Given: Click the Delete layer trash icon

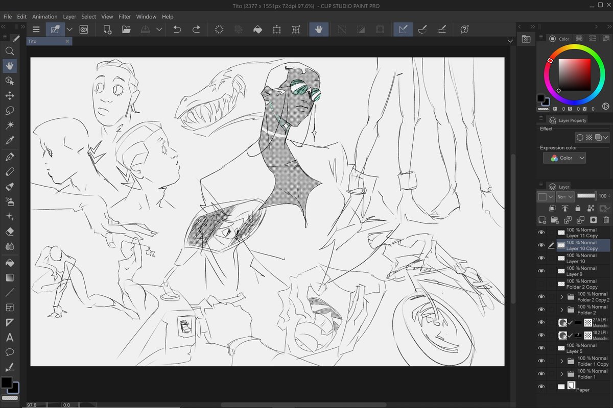Looking at the screenshot, I should point(606,220).
